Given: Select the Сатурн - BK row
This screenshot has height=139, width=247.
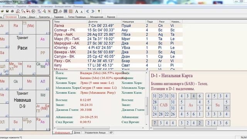Looking at the screenshot, I should coord(118,57).
